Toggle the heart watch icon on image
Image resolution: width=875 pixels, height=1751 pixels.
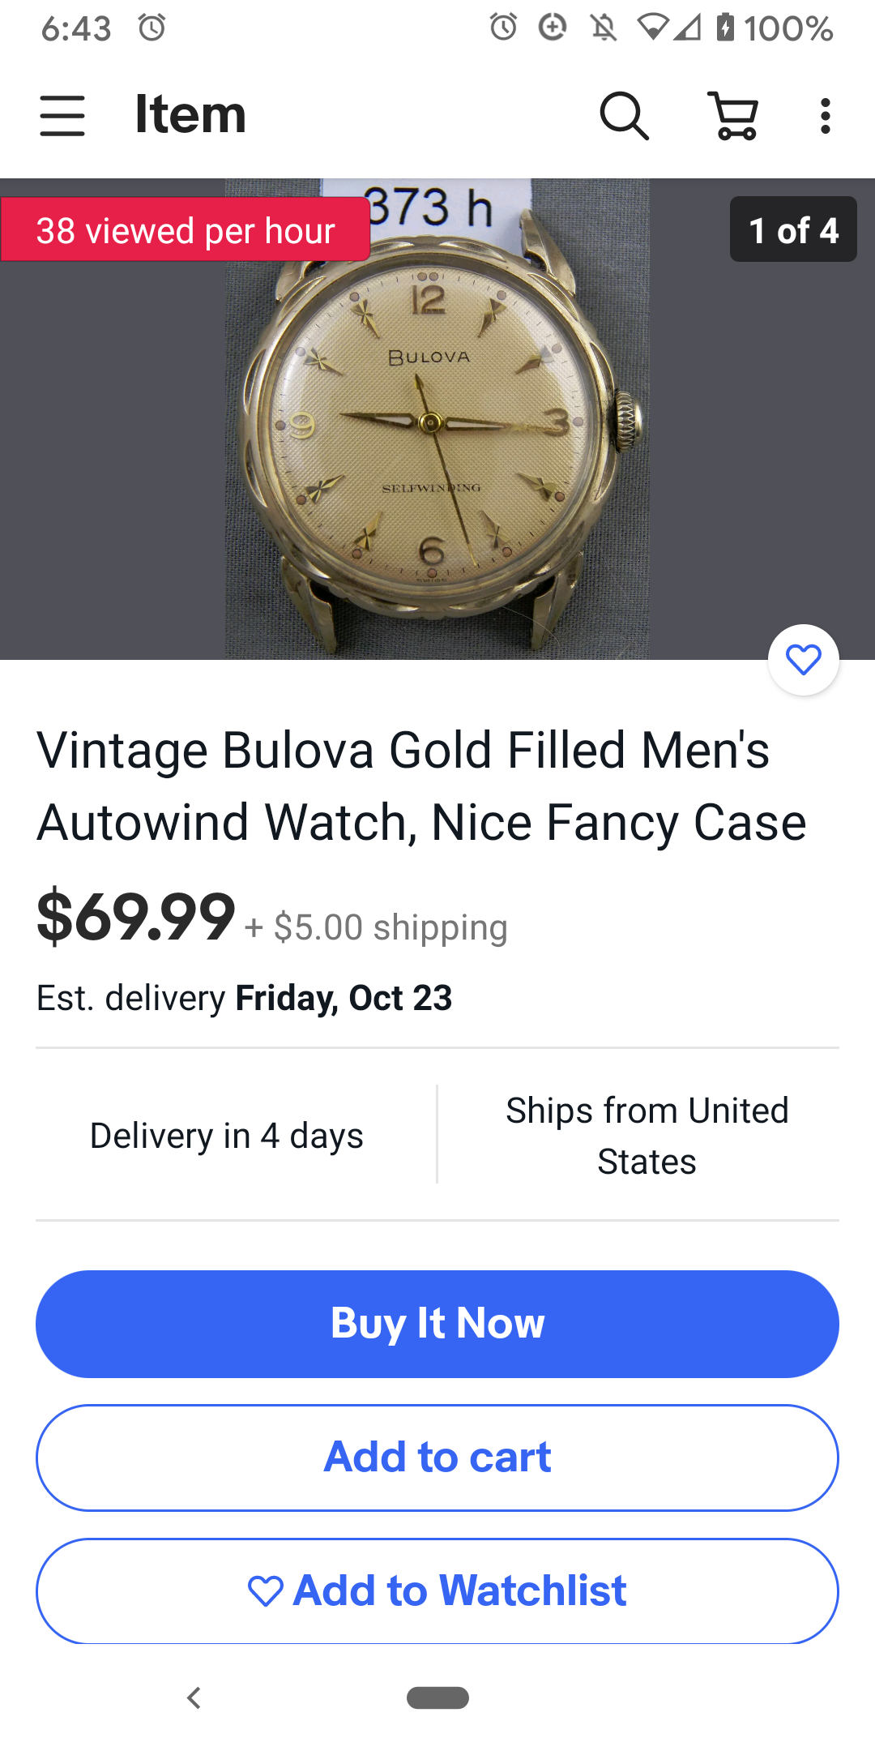(803, 660)
